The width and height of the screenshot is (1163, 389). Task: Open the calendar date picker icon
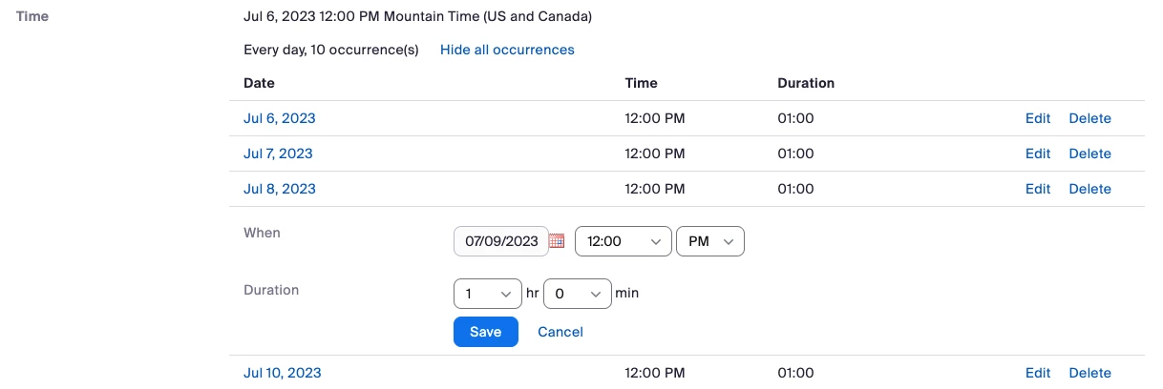click(558, 241)
